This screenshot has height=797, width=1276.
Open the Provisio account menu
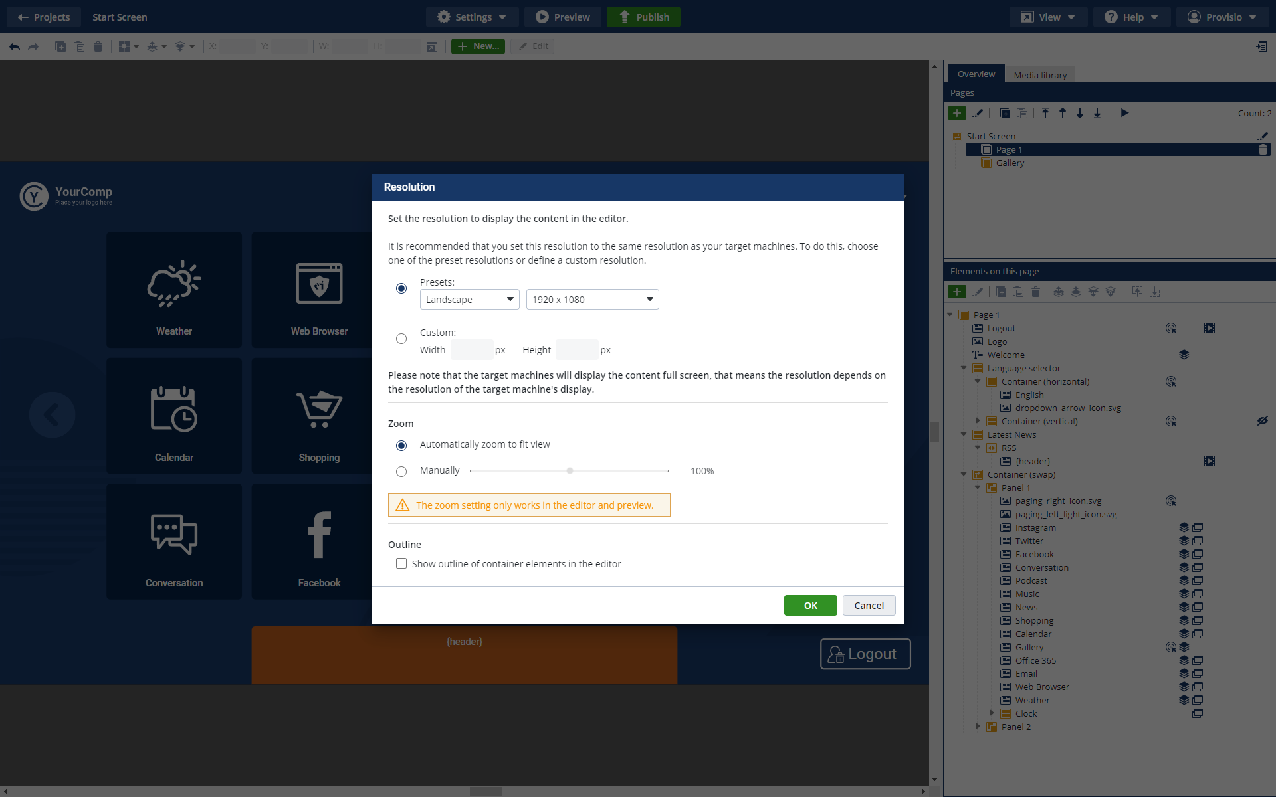1222,17
